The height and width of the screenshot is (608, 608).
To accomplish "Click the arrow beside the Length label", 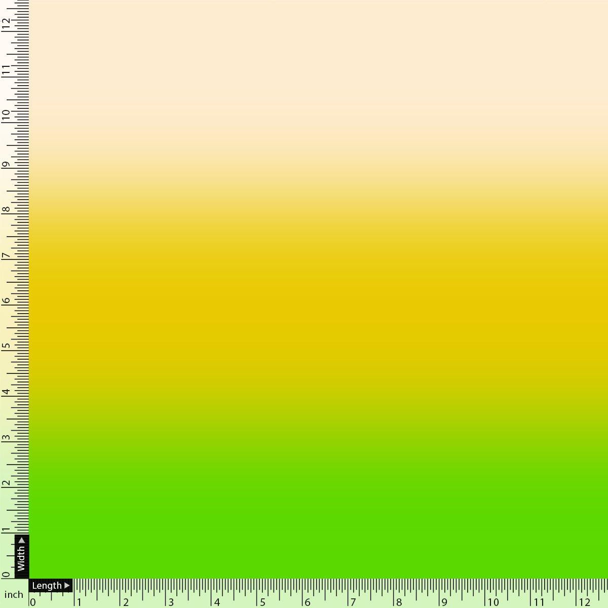I will 66,585.
